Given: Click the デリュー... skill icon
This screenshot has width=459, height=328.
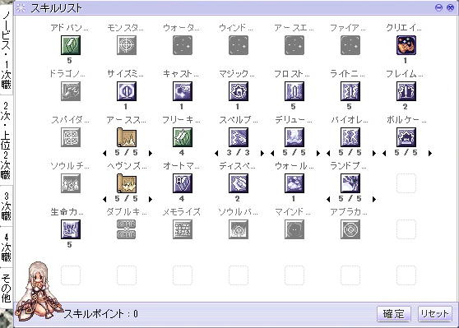Looking at the screenshot, I should pyautogui.click(x=294, y=137).
